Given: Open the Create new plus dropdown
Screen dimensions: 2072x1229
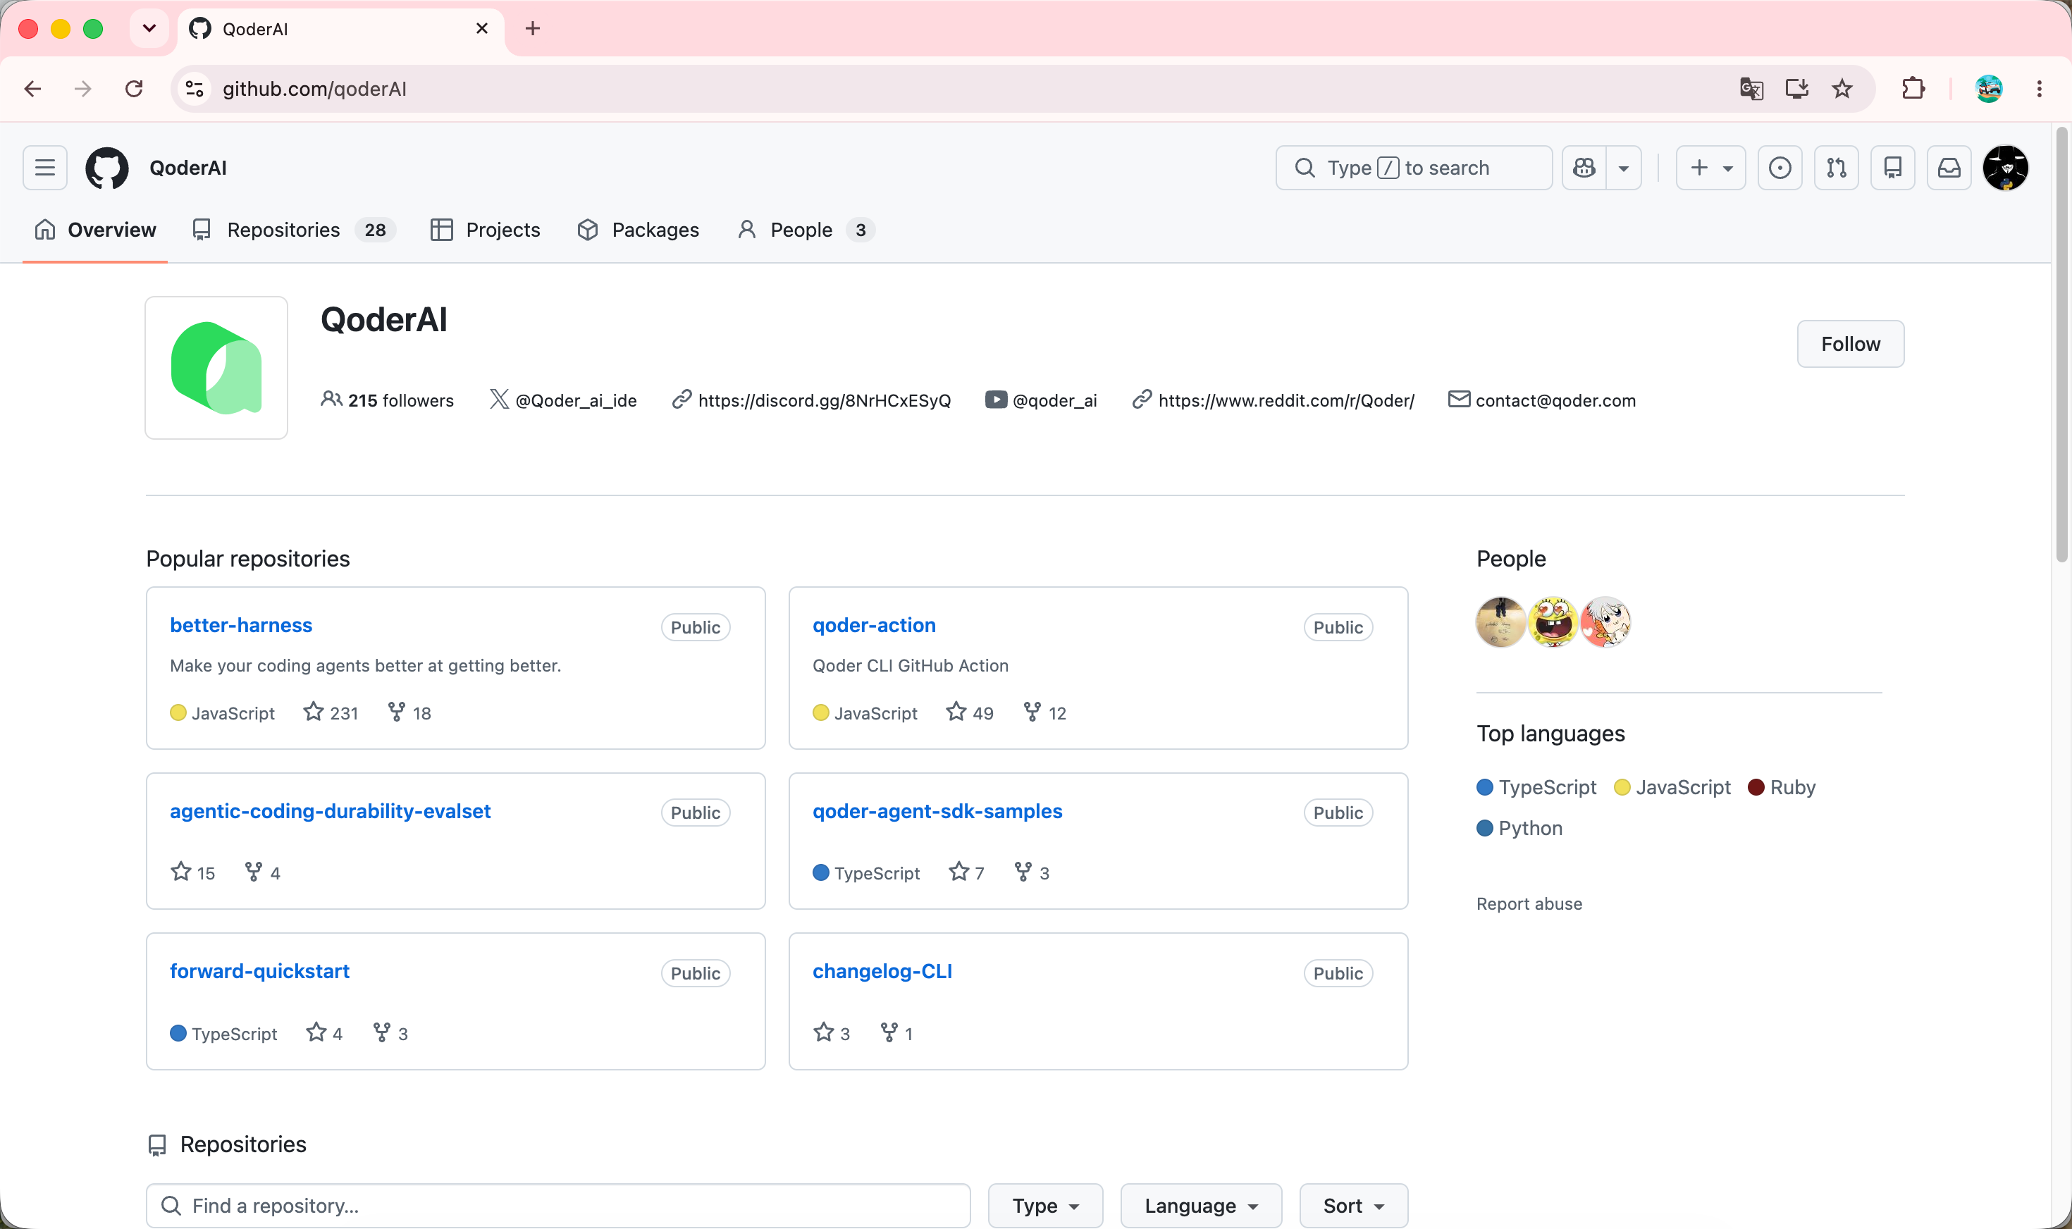Looking at the screenshot, I should click(x=1711, y=168).
